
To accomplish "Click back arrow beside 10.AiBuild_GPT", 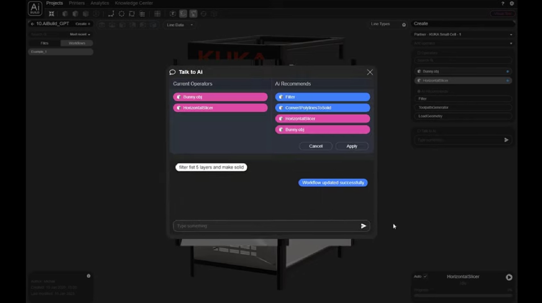I will coord(32,24).
